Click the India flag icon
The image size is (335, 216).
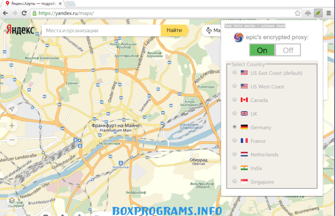[x=244, y=168]
